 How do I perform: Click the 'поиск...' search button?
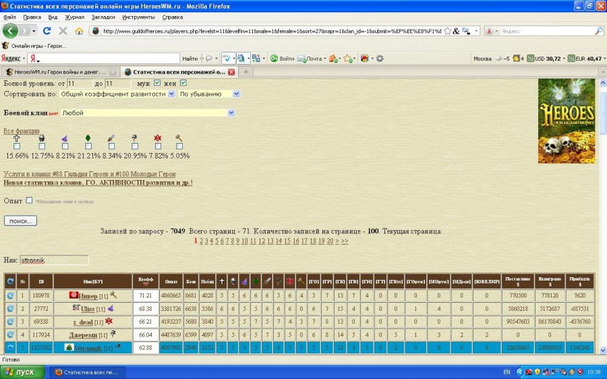click(x=20, y=221)
